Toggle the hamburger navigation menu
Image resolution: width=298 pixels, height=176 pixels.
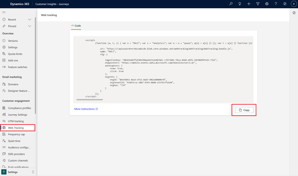[4, 12]
